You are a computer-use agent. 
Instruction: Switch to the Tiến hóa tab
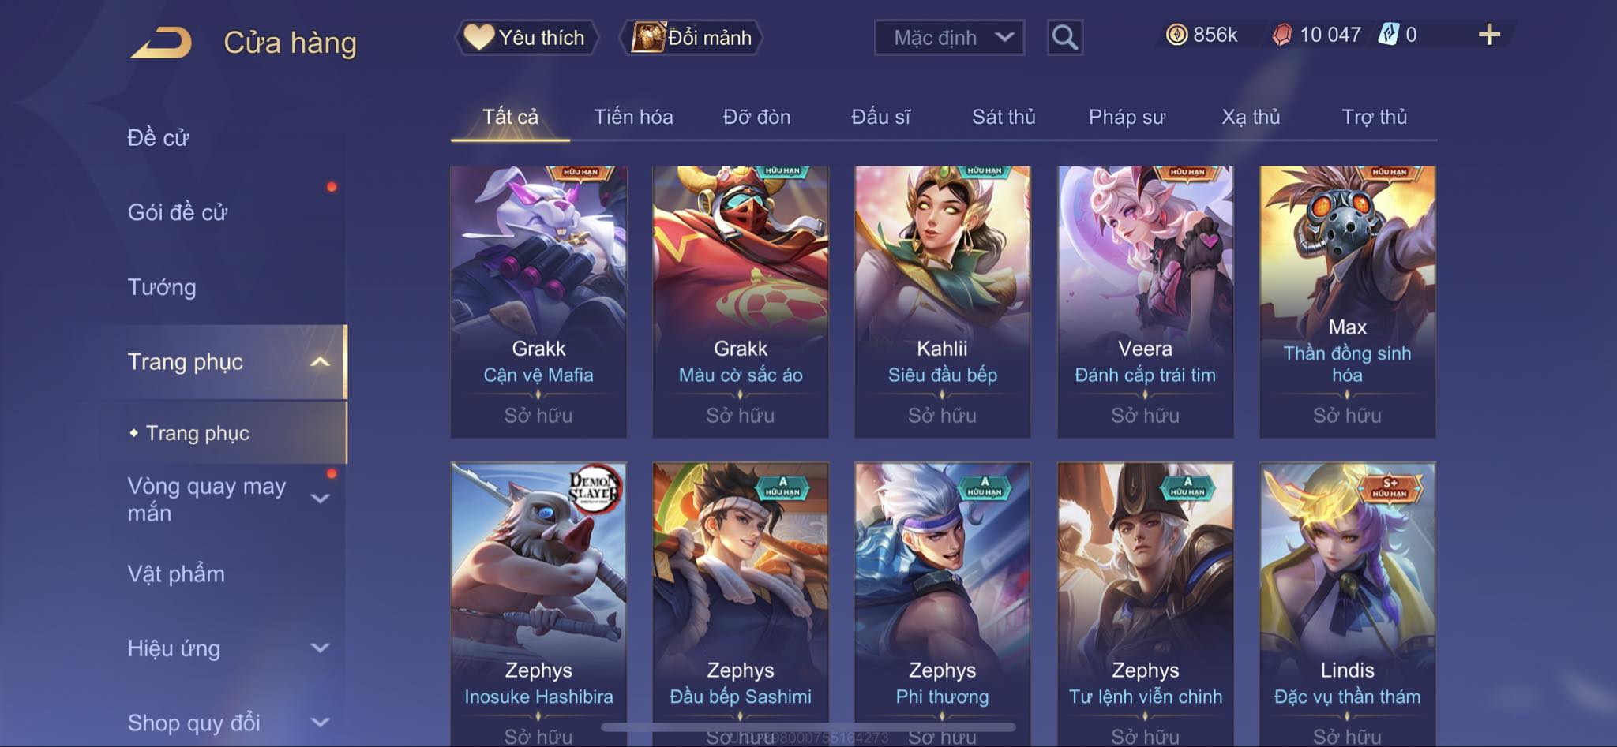tap(633, 117)
